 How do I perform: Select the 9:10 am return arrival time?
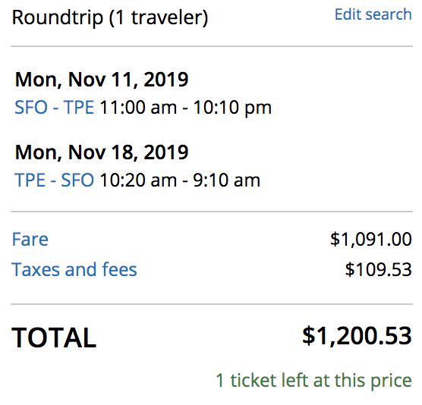coord(227,180)
